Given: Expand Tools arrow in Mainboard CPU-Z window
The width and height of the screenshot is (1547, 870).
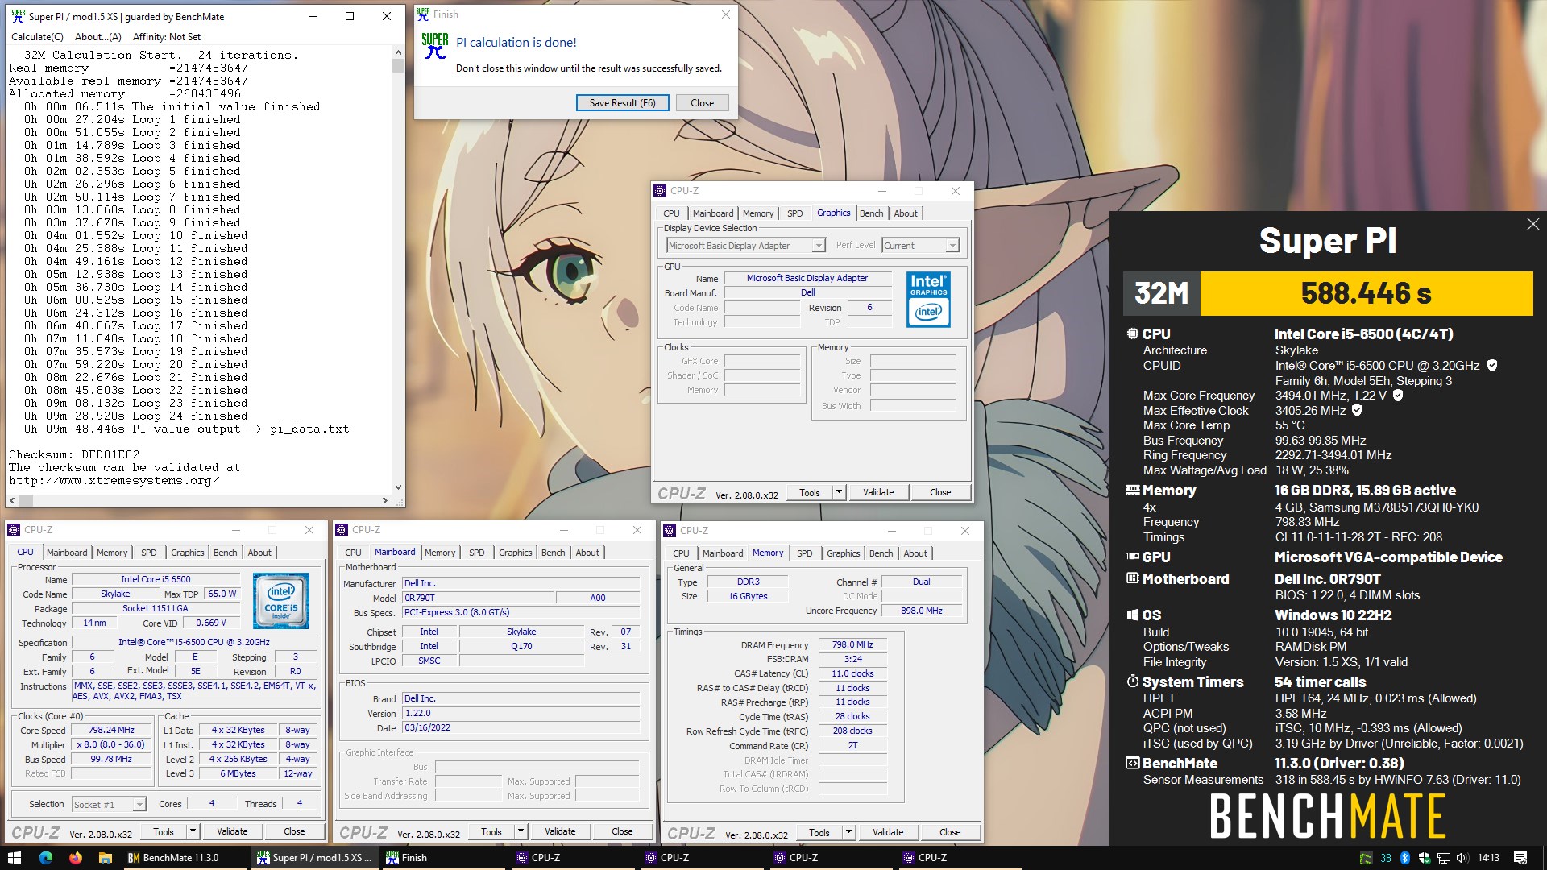Looking at the screenshot, I should [x=521, y=831].
